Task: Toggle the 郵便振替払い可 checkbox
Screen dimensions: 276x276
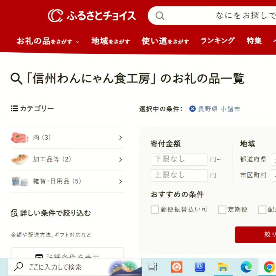Action: click(x=155, y=210)
